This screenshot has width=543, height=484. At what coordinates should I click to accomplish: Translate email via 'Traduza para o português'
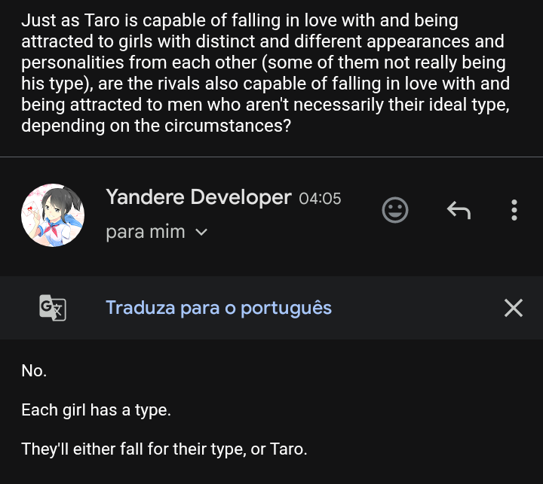[219, 307]
